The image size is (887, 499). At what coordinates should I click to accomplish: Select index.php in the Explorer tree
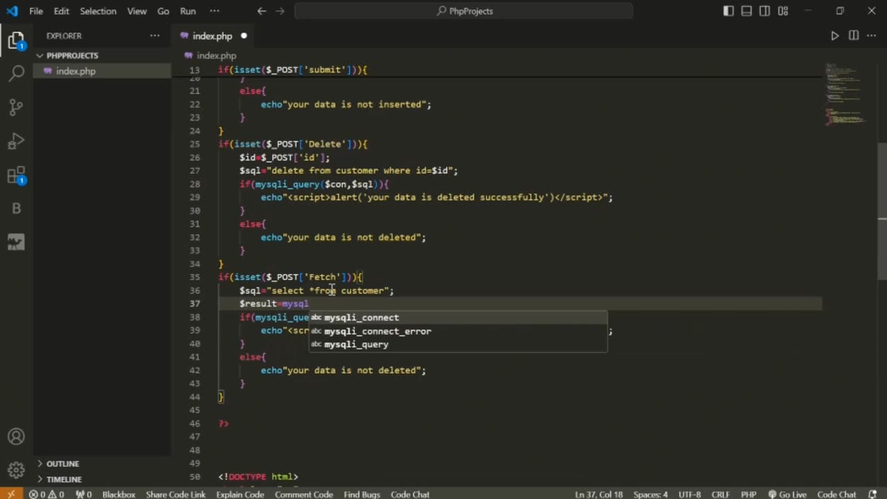(102, 71)
